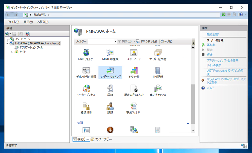Click the status bar network icon
The height and width of the screenshot is (153, 252).
(243, 146)
